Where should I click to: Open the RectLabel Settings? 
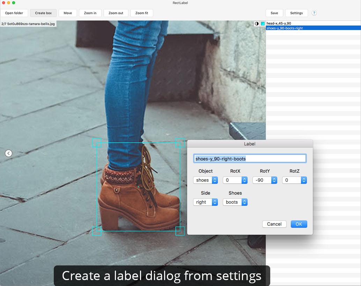(296, 13)
